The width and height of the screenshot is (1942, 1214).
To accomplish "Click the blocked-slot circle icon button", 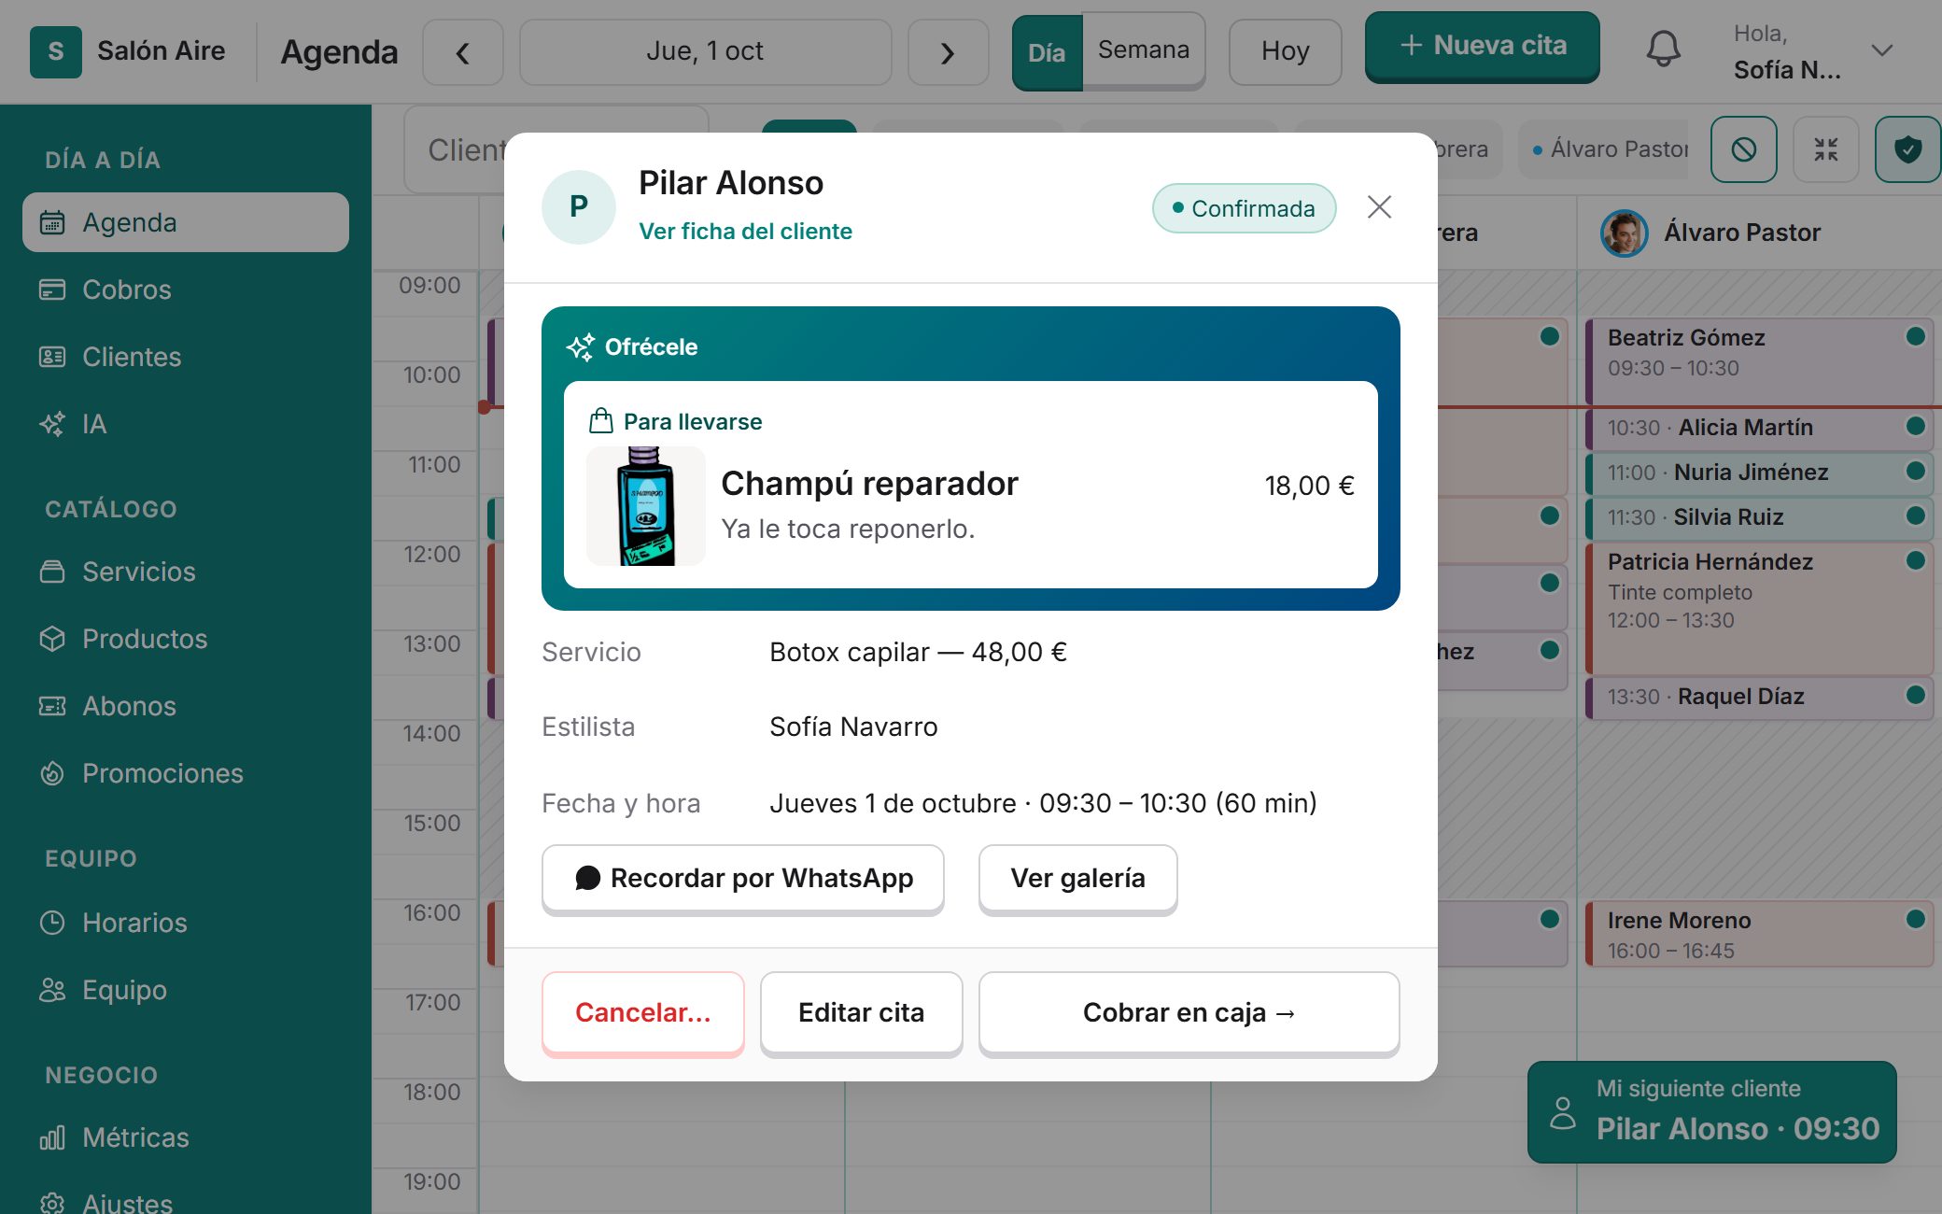I will (x=1743, y=149).
